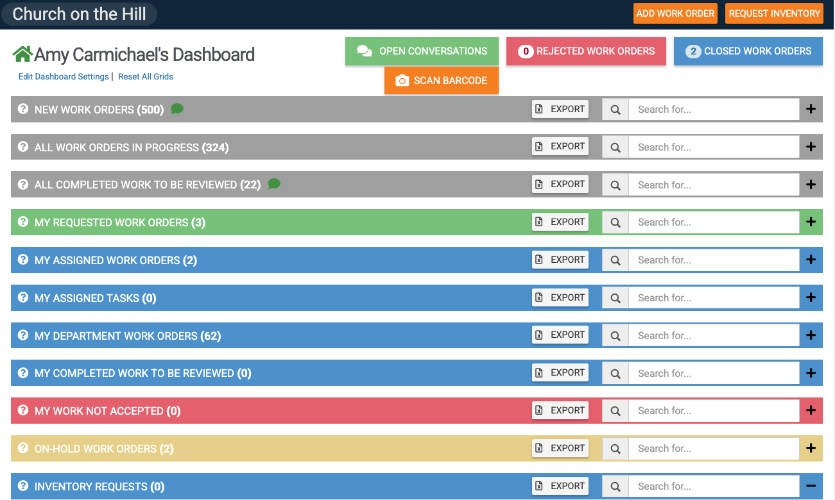Image resolution: width=835 pixels, height=500 pixels.
Task: Export the All Work Orders In Progress grid
Action: 560,147
